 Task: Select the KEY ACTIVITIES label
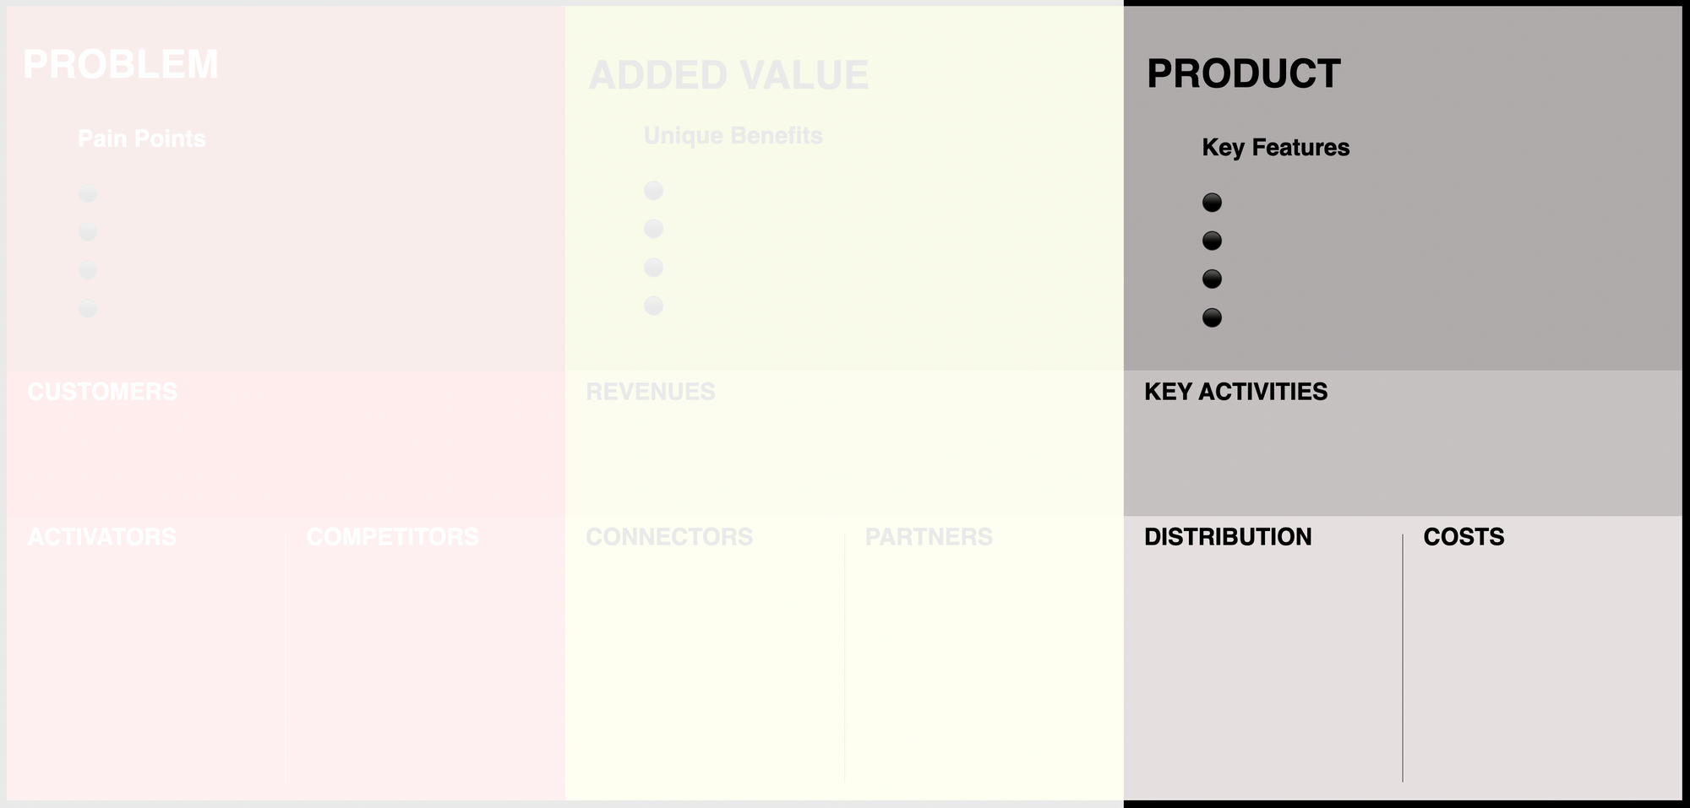(1235, 392)
